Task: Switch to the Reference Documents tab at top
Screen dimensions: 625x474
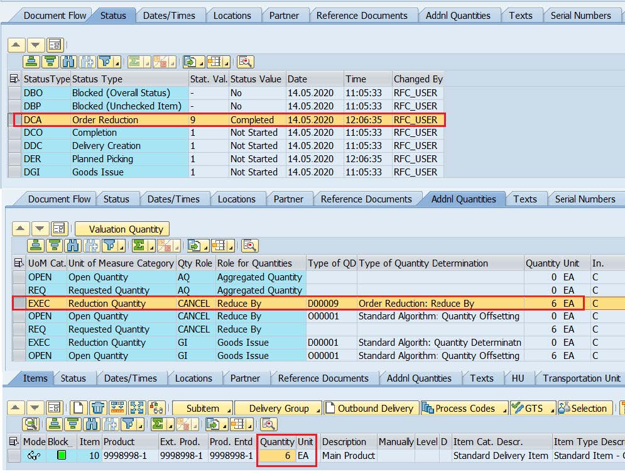Action: [361, 16]
